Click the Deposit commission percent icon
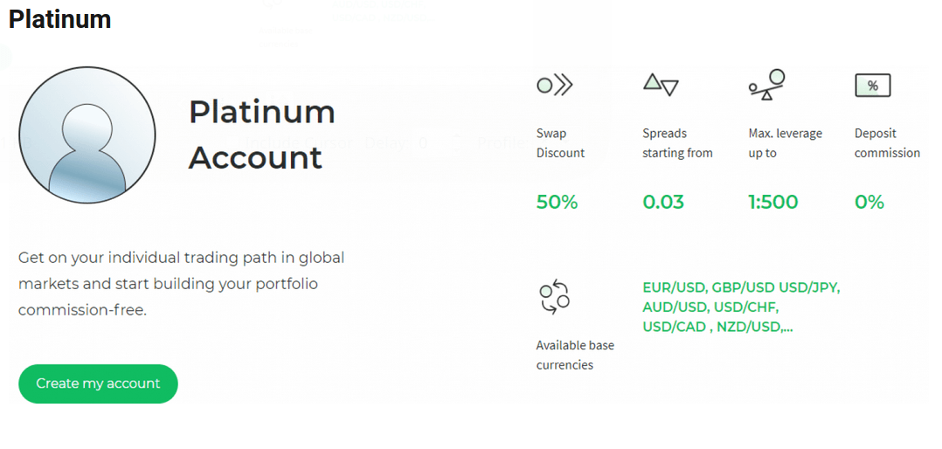The image size is (942, 449). click(x=872, y=86)
